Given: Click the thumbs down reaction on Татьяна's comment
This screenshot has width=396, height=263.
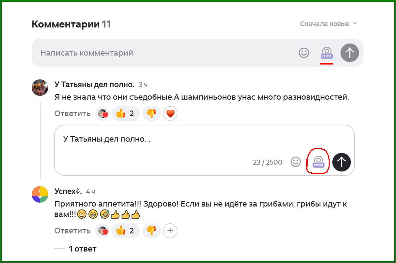Looking at the screenshot, I should click(151, 113).
